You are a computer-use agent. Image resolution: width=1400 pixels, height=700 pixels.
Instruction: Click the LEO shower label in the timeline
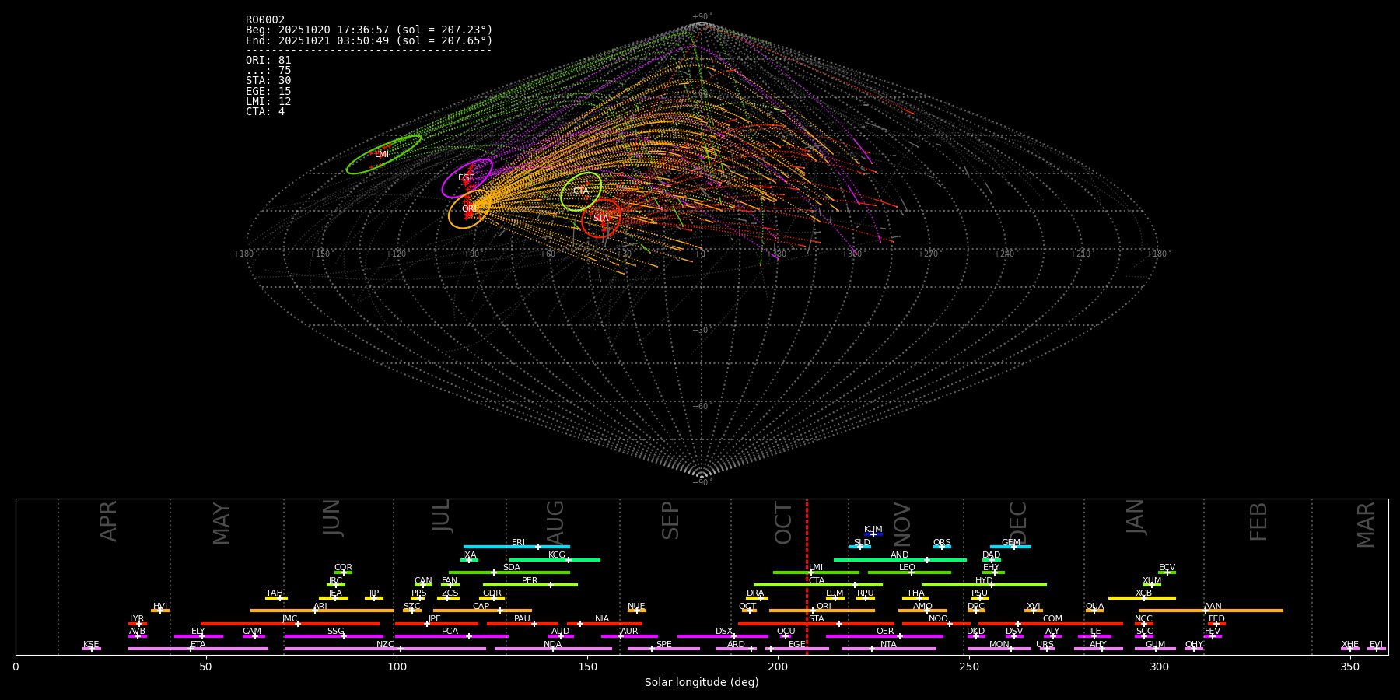[908, 568]
